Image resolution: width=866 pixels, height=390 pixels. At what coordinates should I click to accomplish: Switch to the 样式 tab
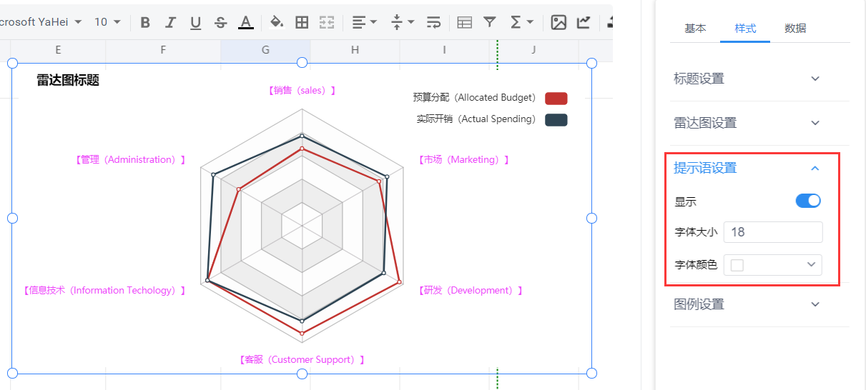[x=745, y=29]
